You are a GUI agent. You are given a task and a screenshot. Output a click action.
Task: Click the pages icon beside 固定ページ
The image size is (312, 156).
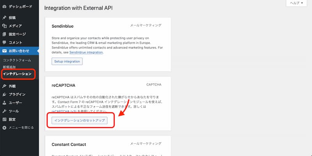point(4,34)
